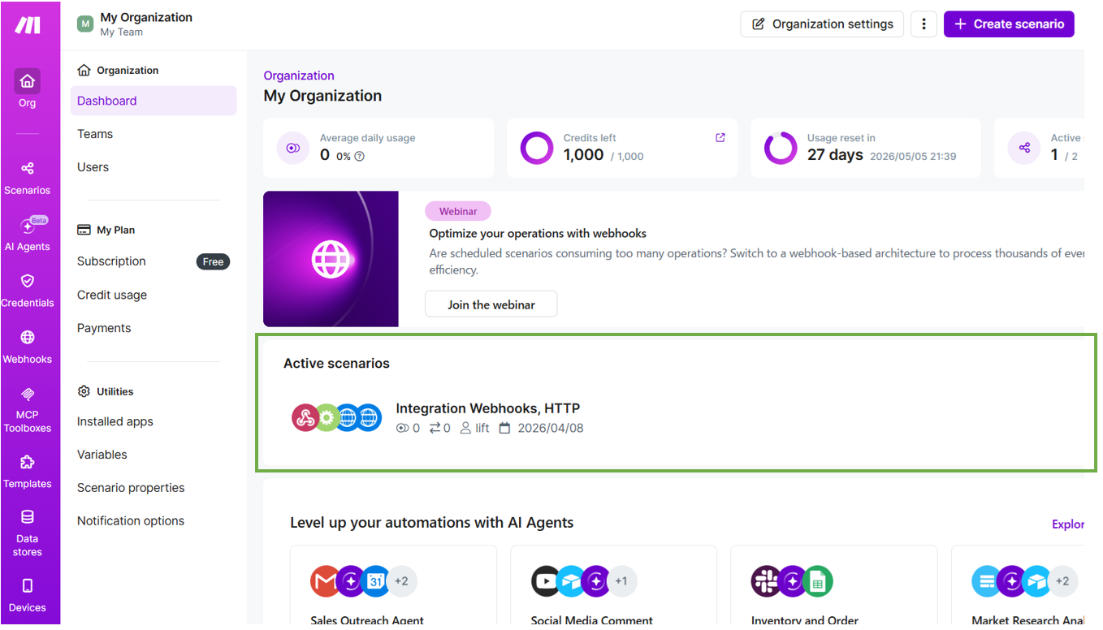Select Credit usage under My Plan
This screenshot has width=1103, height=630.
pyautogui.click(x=112, y=295)
